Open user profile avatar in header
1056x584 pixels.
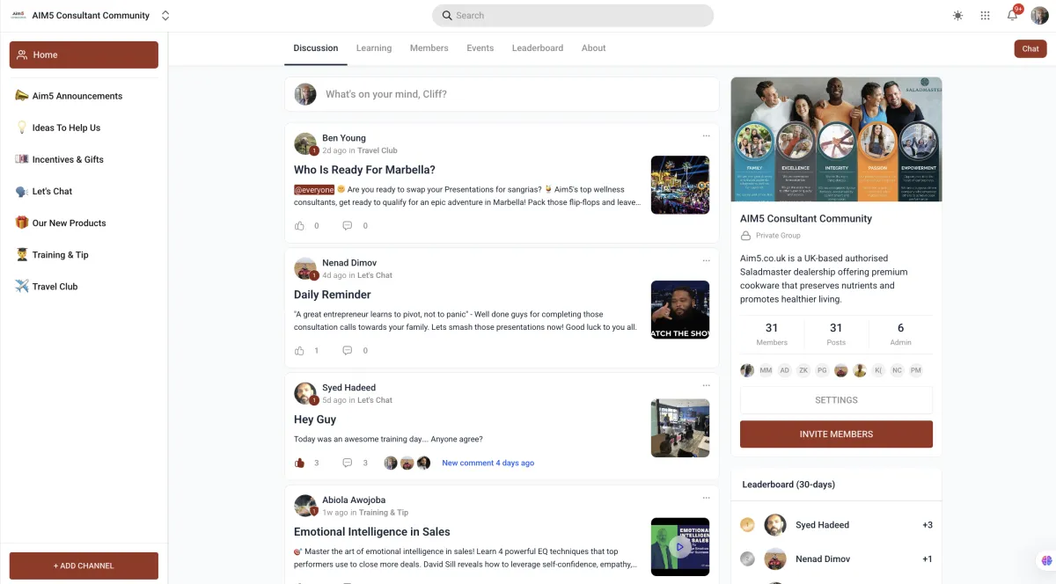coord(1039,15)
